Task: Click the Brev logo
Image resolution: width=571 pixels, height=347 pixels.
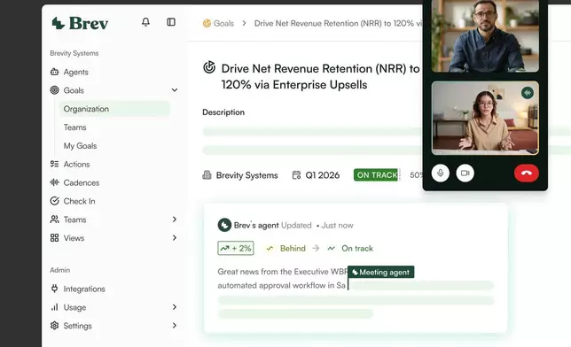Action: coord(80,23)
